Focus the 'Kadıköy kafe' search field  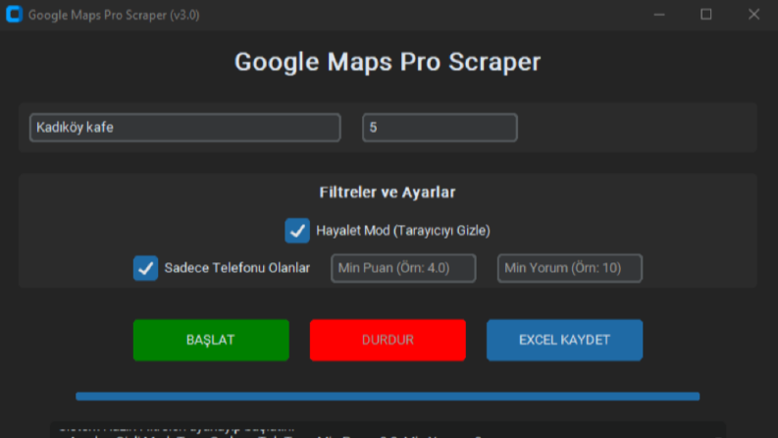pos(185,128)
